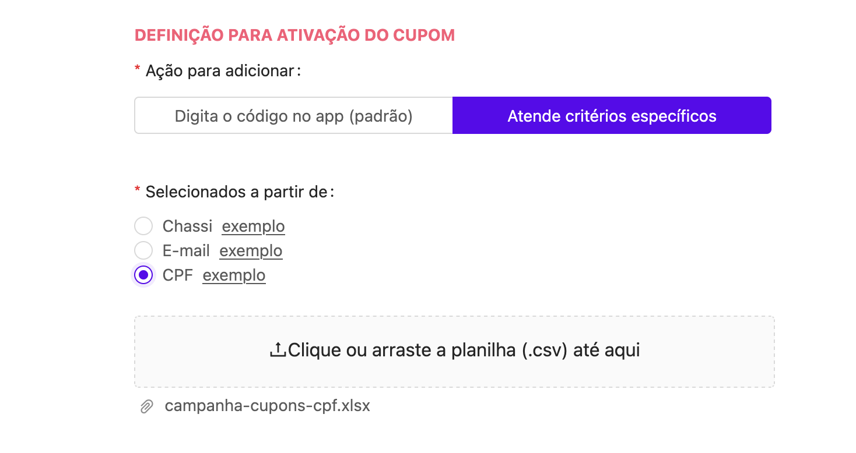Screen dimensions: 856x453
Task: Click the Chassi option label text
Action: [187, 226]
